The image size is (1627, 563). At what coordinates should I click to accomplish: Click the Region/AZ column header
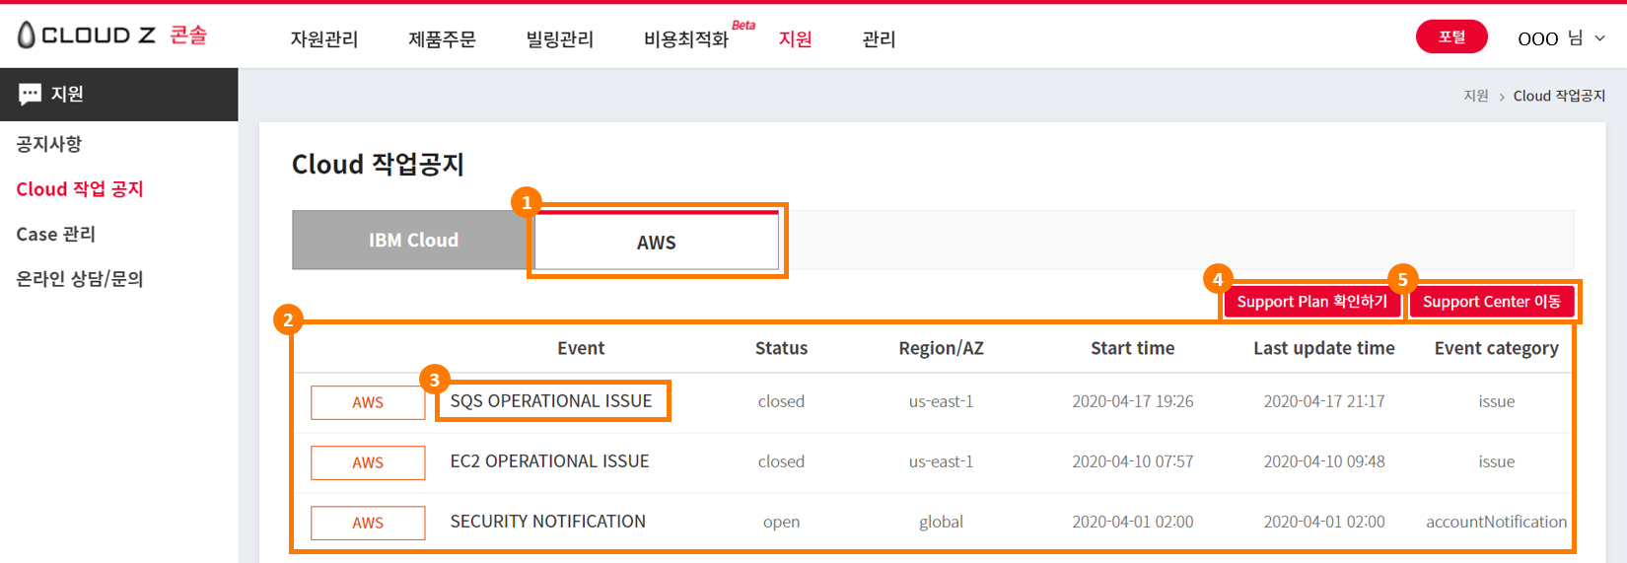(941, 348)
